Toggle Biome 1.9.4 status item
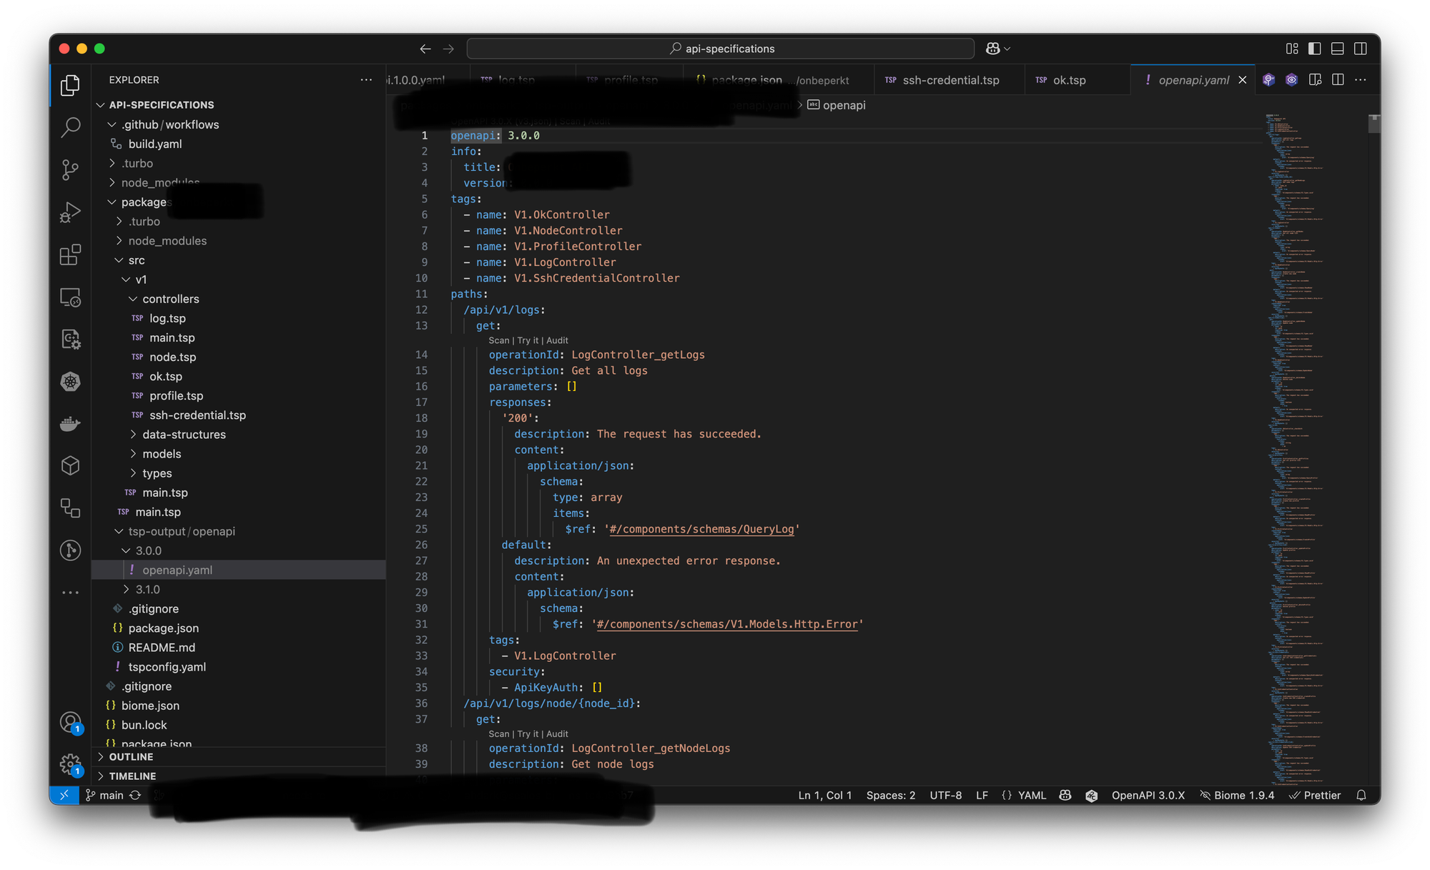 [1237, 796]
